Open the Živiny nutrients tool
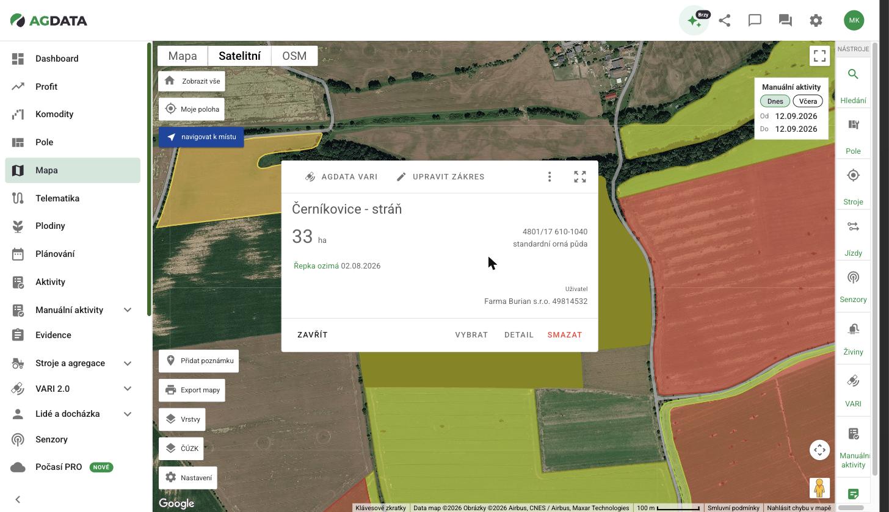Viewport: 889px width, 512px height. (853, 338)
